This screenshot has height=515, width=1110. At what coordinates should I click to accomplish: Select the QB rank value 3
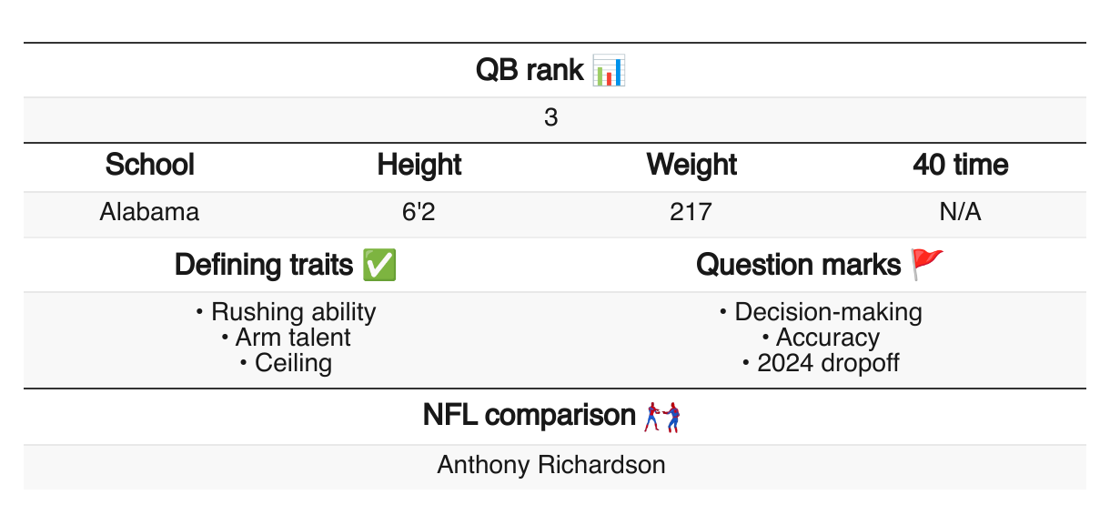[x=551, y=118]
